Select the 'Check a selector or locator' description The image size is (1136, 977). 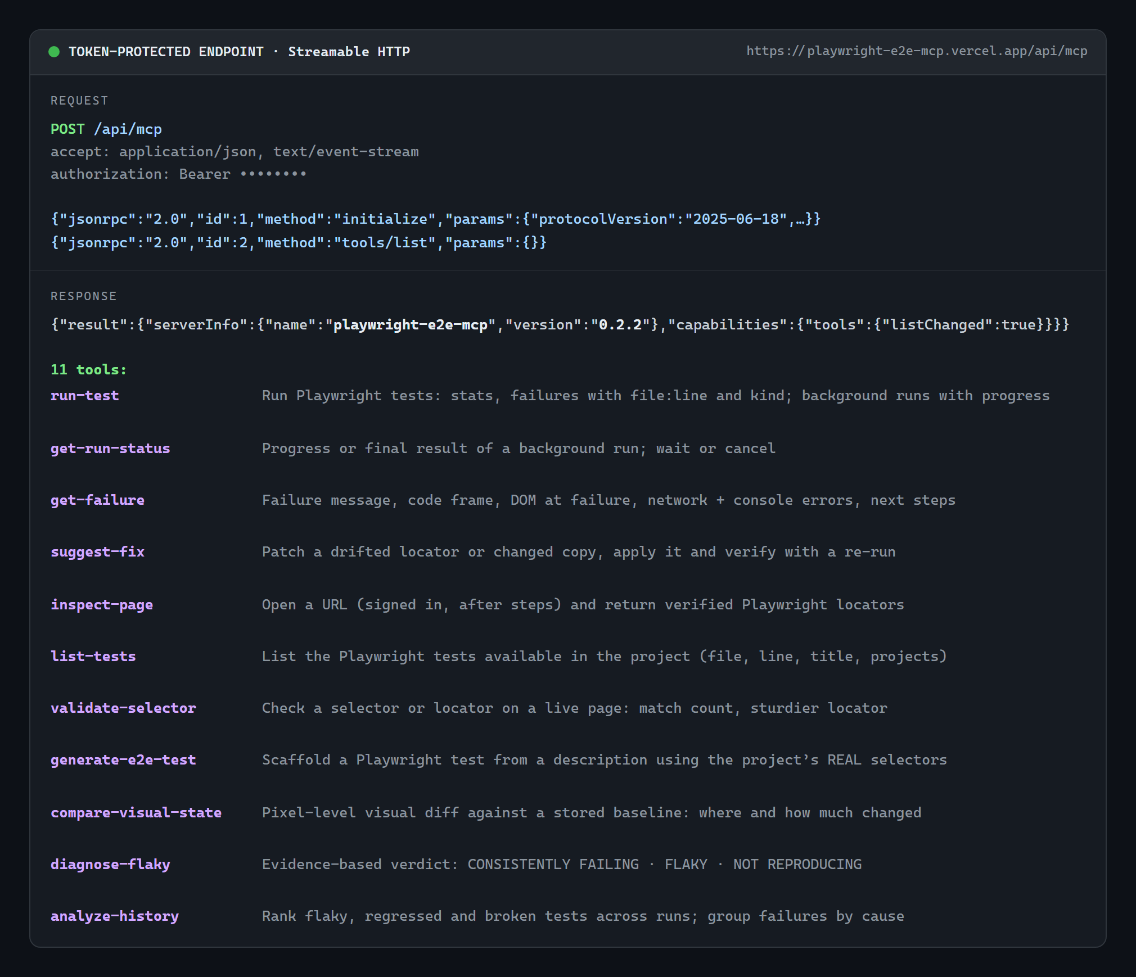(575, 708)
